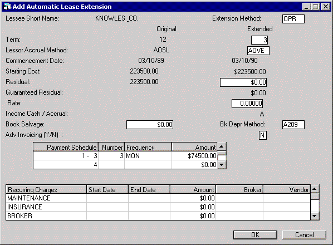Confirm with the OK button
This screenshot has height=245, width=333.
[x=255, y=235]
